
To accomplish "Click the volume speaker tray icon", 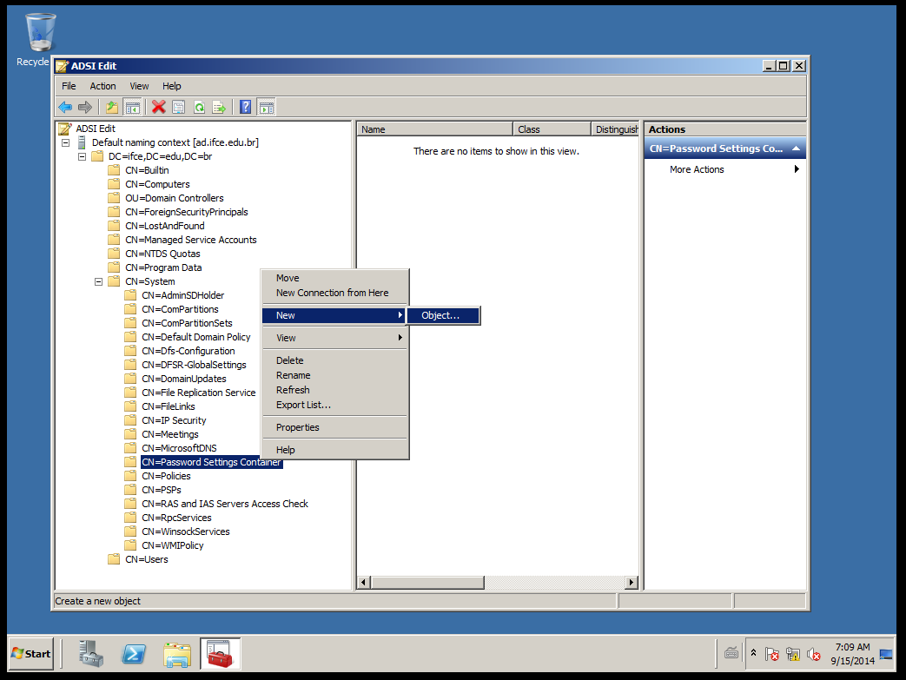I will coord(814,654).
